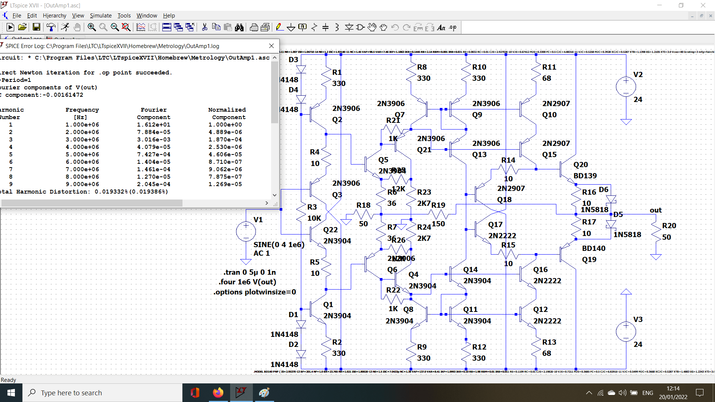Select the Inductor placement tool
Screen dimensions: 715x402
point(337,27)
